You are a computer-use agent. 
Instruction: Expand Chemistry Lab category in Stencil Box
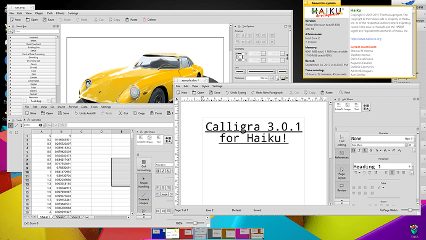[32, 61]
